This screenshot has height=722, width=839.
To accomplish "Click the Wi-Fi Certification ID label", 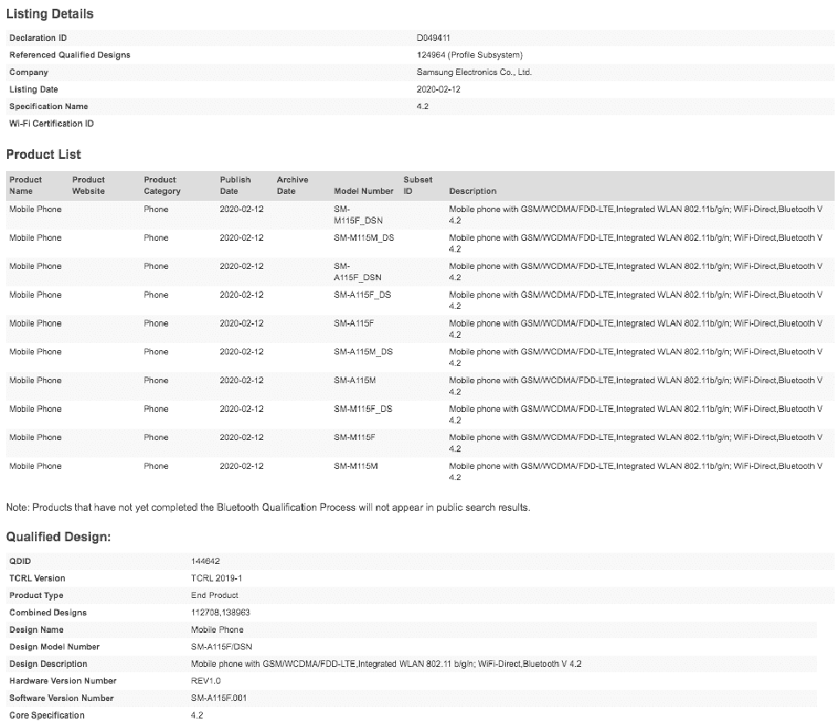I will pyautogui.click(x=52, y=123).
